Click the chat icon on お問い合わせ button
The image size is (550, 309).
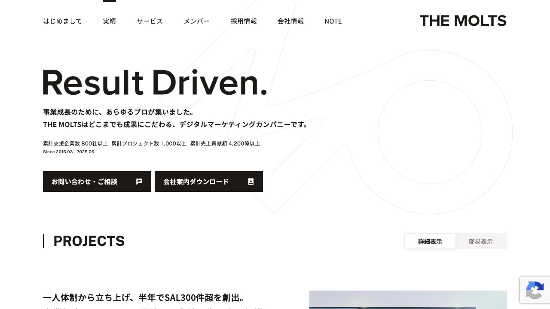[139, 182]
